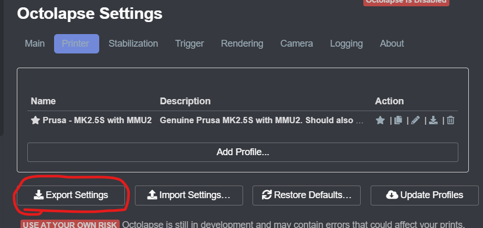Open the Rendering tab
The width and height of the screenshot is (483, 228).
point(242,44)
